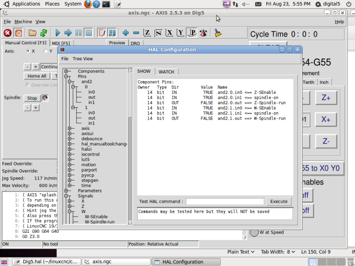
Task: Click the spindle direction icon beside Stop
Action: 45,98
